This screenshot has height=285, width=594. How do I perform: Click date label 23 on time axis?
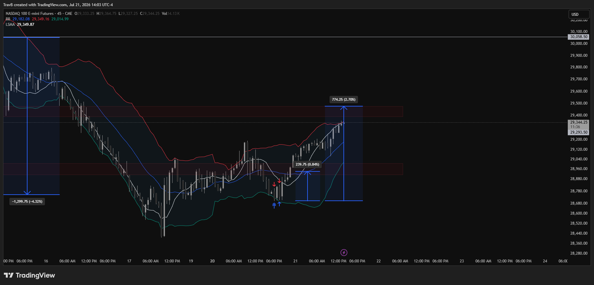(x=462, y=261)
